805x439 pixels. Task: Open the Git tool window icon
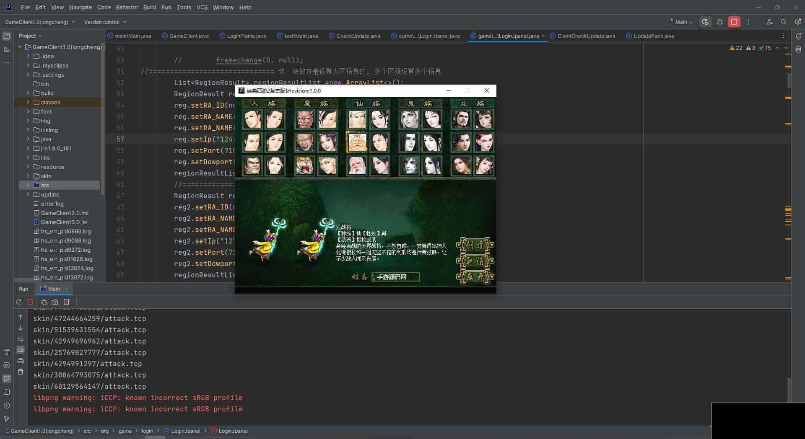click(7, 418)
